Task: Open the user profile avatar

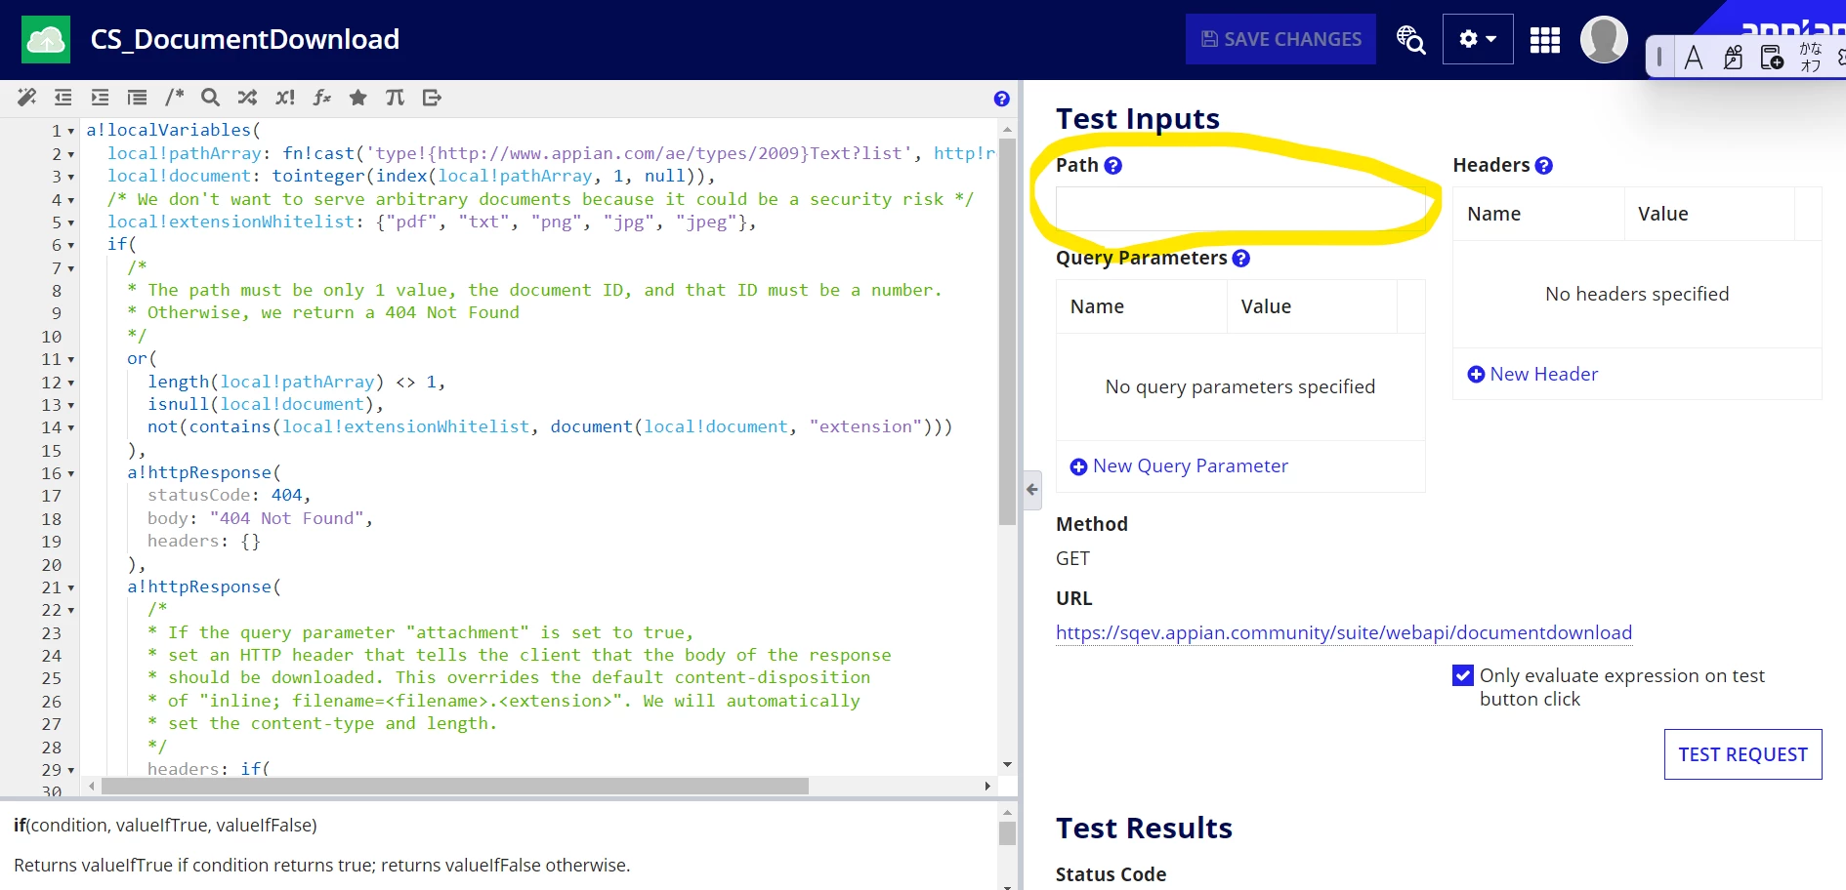Action: [1604, 39]
